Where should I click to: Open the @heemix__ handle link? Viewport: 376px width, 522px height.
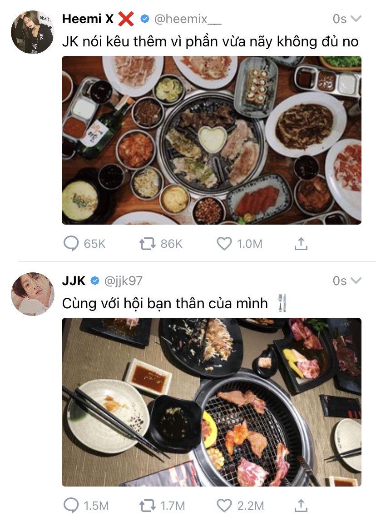tap(188, 19)
